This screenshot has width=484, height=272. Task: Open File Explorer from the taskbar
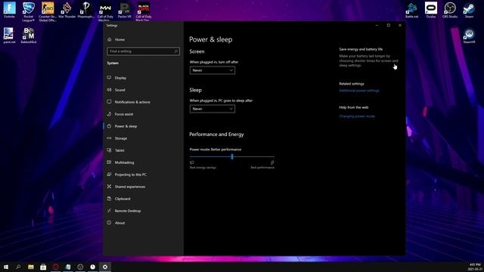[x=31, y=267]
